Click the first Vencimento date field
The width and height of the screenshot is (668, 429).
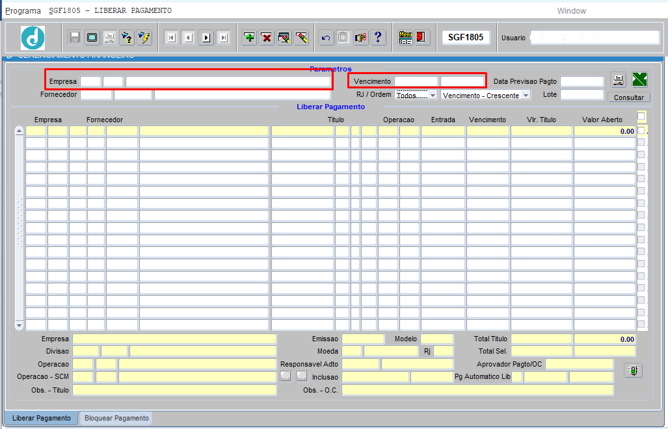(416, 81)
